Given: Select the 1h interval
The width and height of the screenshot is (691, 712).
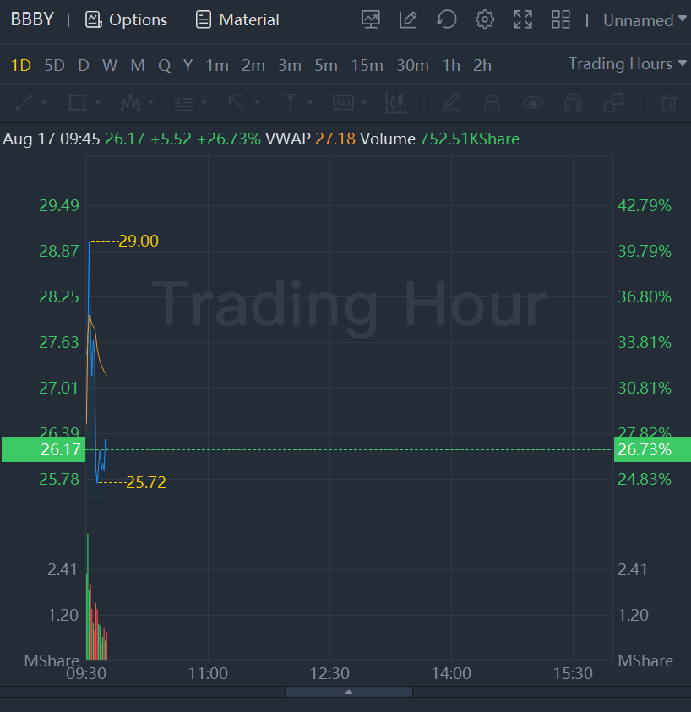Looking at the screenshot, I should click(451, 65).
